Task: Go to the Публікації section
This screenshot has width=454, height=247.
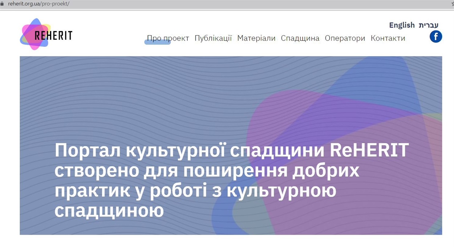Action: (x=213, y=38)
